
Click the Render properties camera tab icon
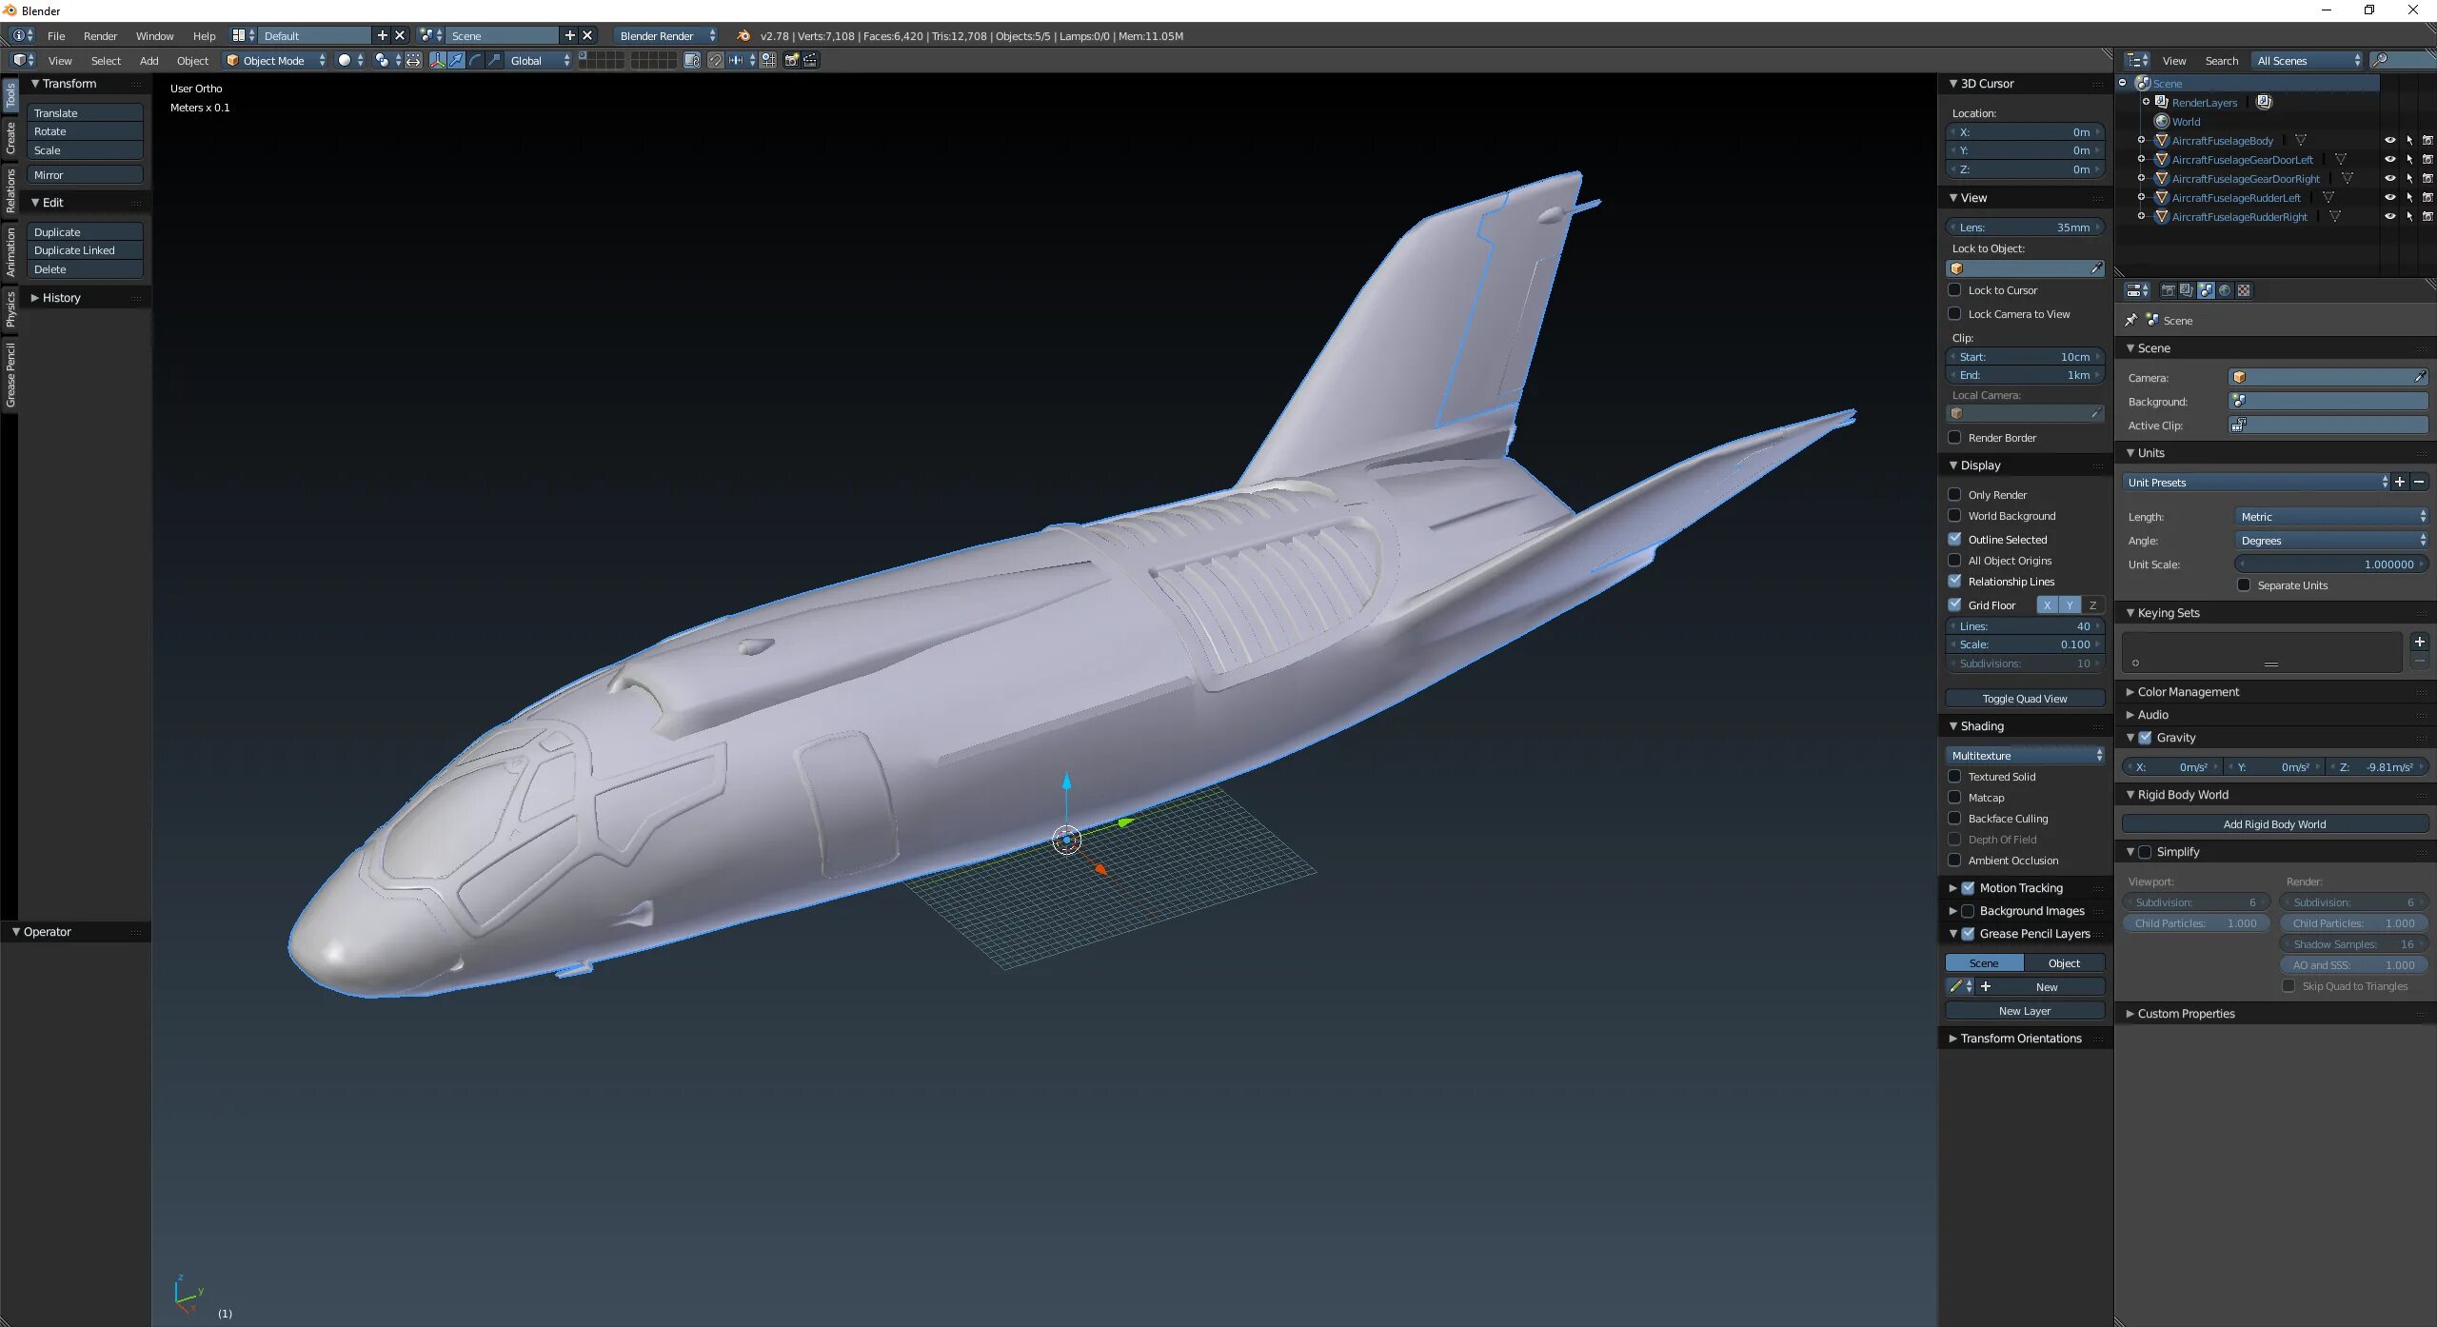(x=2168, y=290)
